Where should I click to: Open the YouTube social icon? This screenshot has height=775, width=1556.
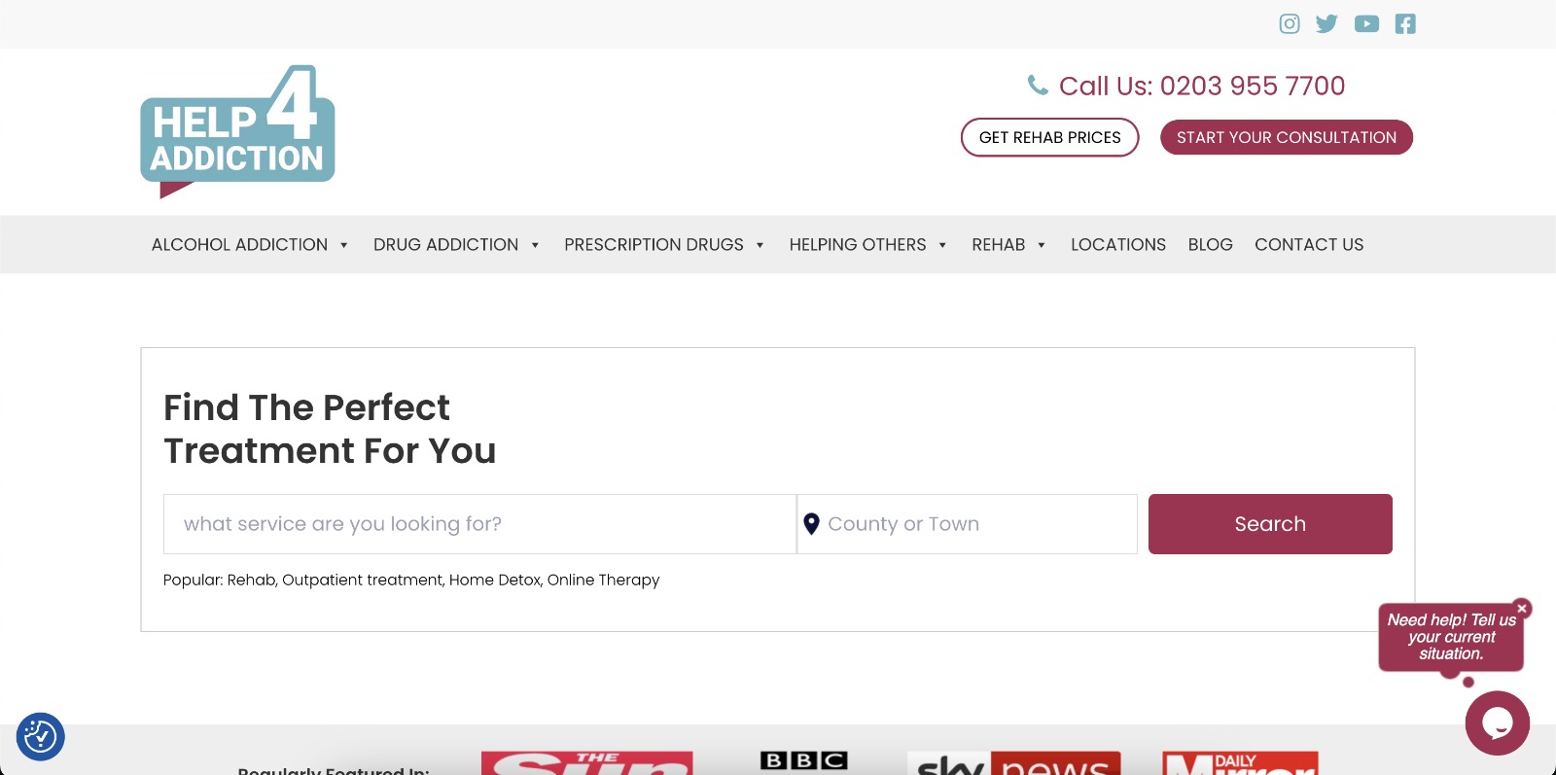[1366, 23]
